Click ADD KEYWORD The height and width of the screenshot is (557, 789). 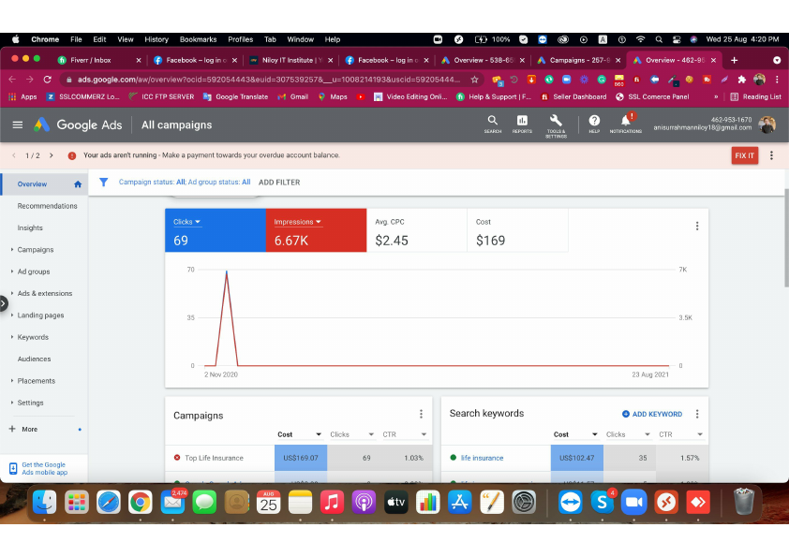coord(652,414)
